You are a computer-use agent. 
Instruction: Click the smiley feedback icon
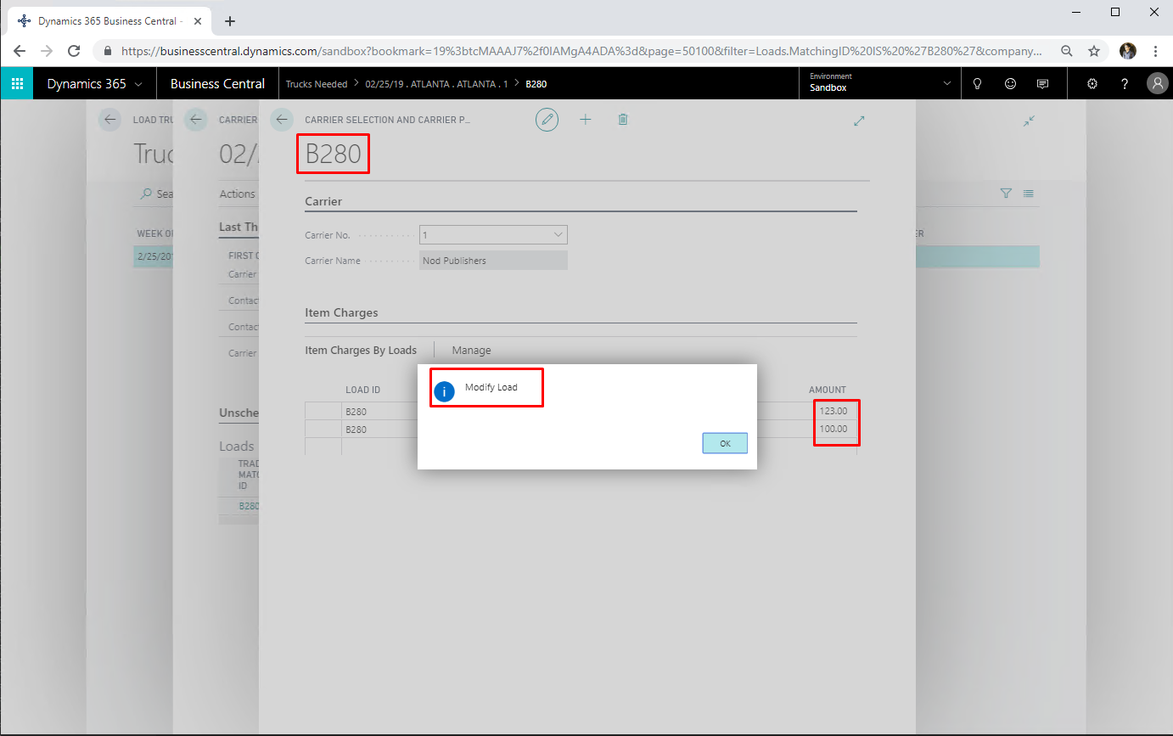point(1010,84)
